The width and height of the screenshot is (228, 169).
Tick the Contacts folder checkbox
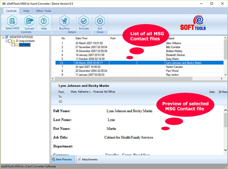coord(13,45)
